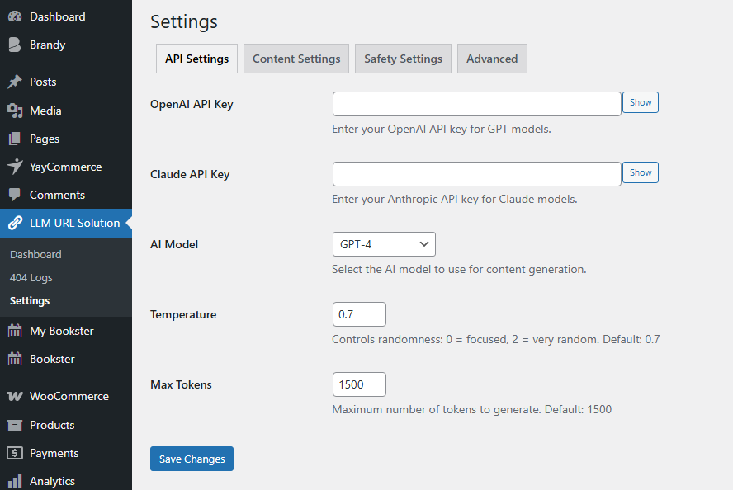The image size is (733, 490).
Task: Click the Brandy sidebar icon
Action: pyautogui.click(x=15, y=45)
